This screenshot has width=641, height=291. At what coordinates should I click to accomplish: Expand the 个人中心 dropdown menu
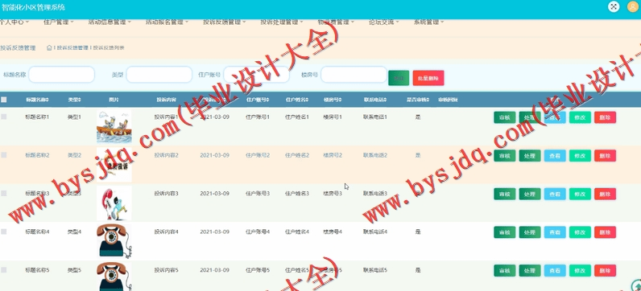(14, 22)
